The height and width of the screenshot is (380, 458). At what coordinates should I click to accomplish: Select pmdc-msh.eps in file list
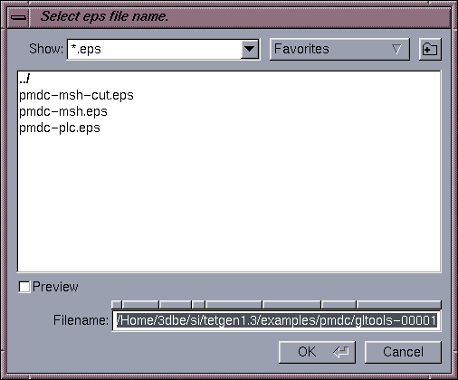point(63,111)
